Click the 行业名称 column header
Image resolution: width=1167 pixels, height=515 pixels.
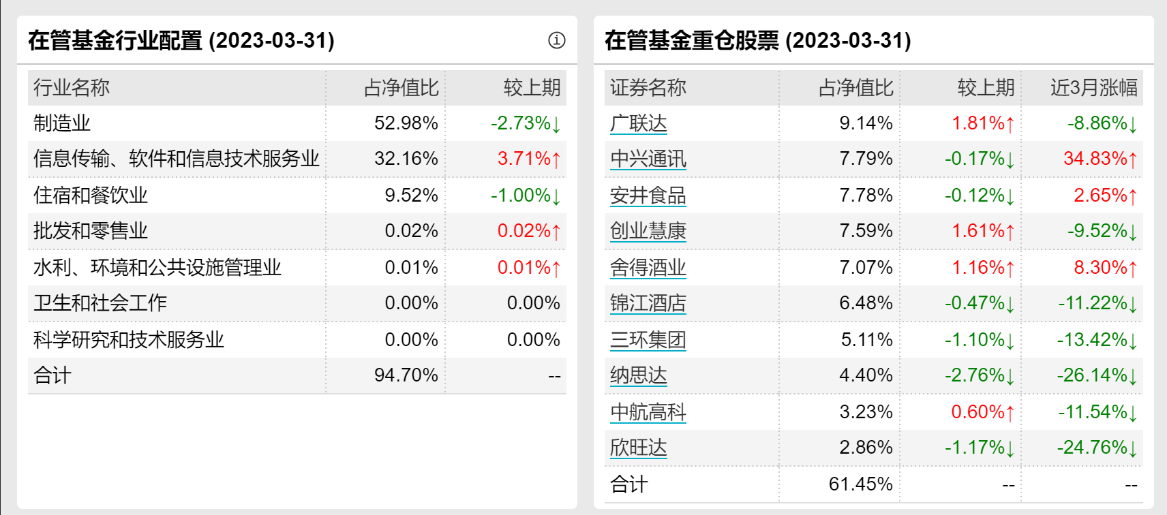pyautogui.click(x=72, y=88)
